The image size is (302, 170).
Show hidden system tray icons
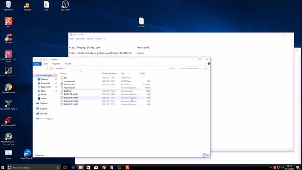270,167
